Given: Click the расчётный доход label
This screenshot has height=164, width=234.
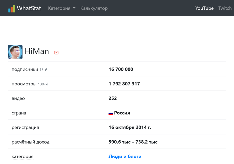Looking at the screenshot, I should [x=30, y=142].
